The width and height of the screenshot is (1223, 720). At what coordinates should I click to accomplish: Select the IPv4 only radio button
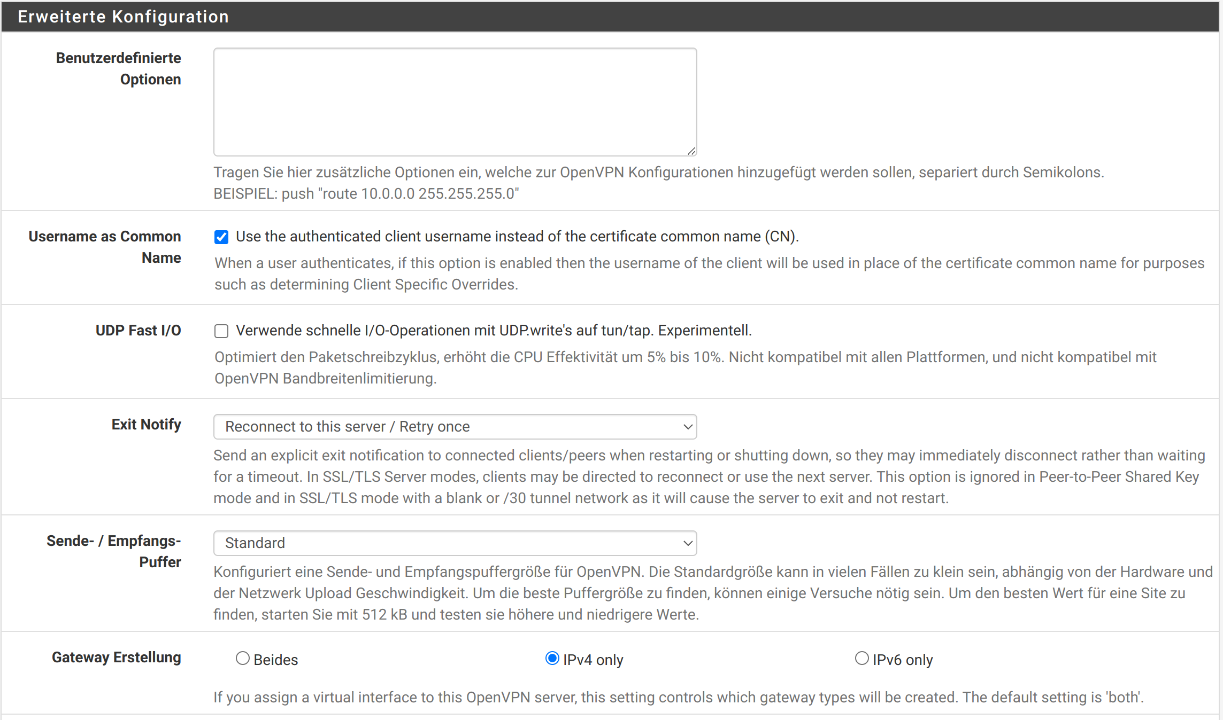point(552,659)
